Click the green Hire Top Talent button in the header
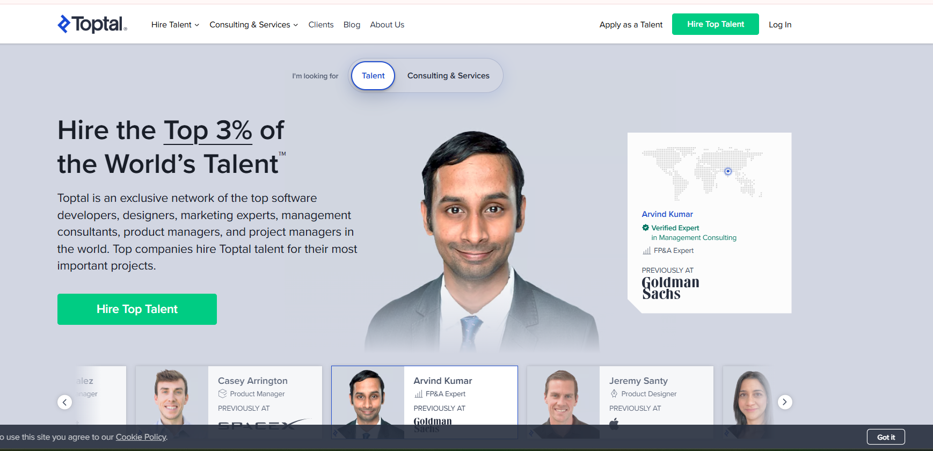 (716, 24)
